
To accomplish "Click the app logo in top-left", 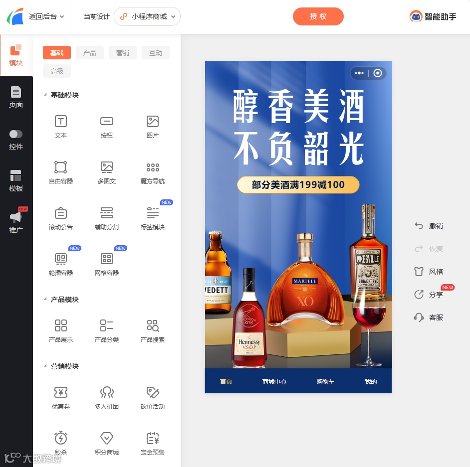I will point(15,16).
